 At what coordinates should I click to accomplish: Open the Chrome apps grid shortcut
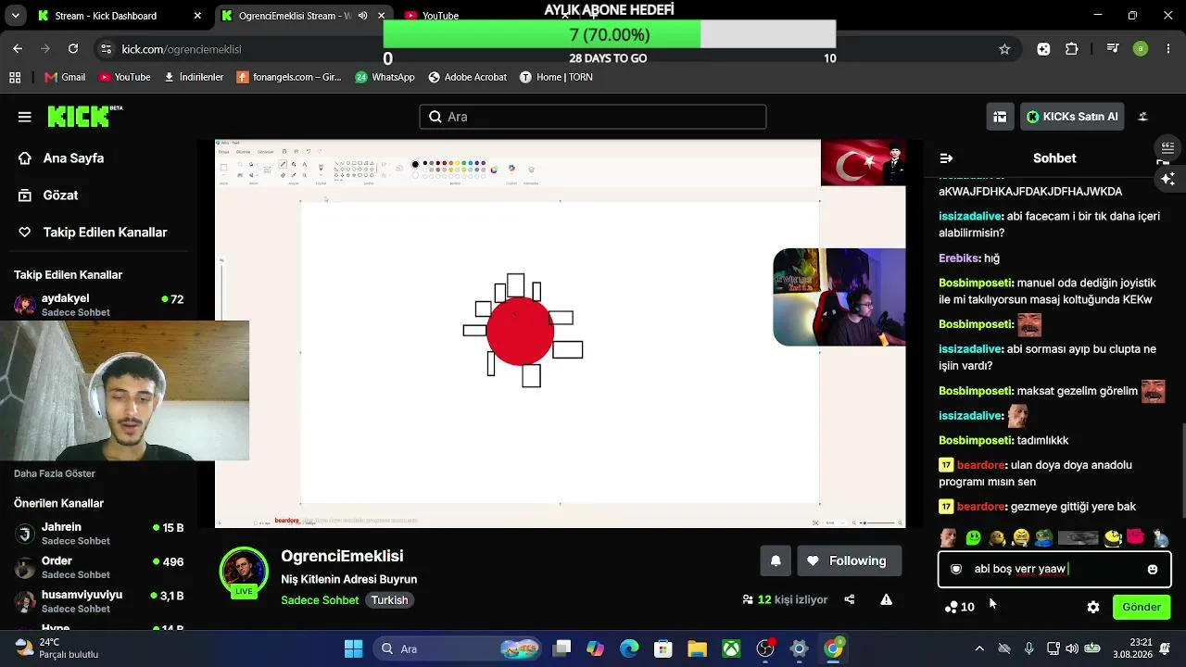point(15,77)
